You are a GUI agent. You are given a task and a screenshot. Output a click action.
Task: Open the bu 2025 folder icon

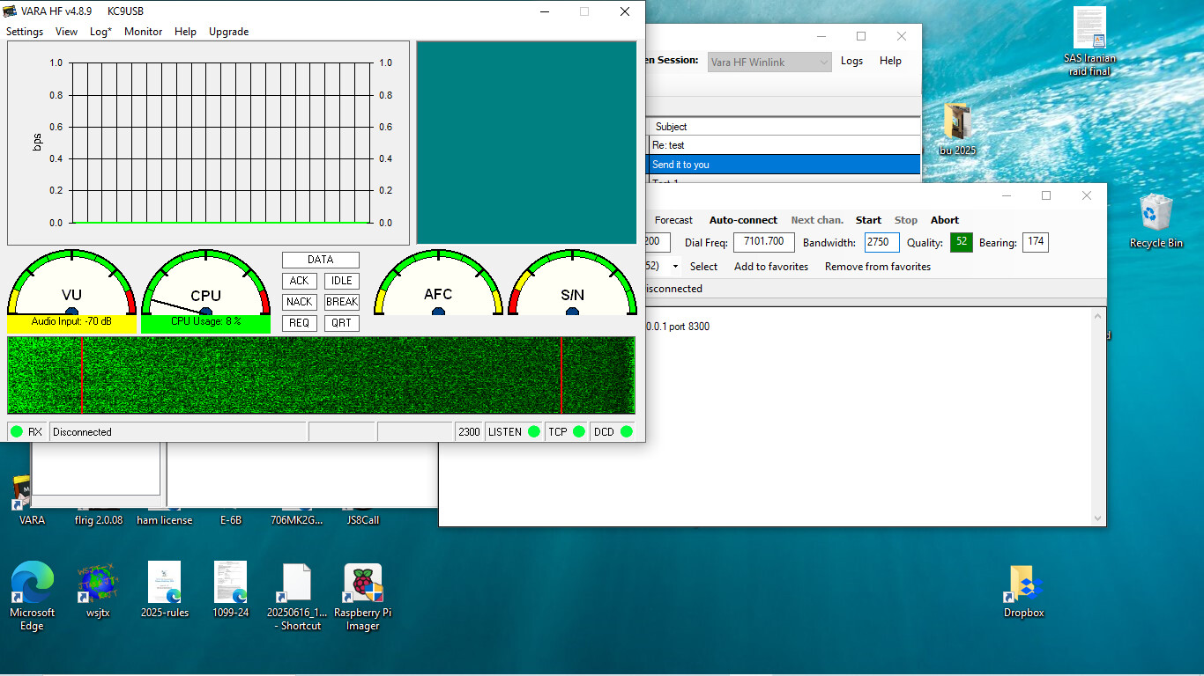(x=956, y=121)
